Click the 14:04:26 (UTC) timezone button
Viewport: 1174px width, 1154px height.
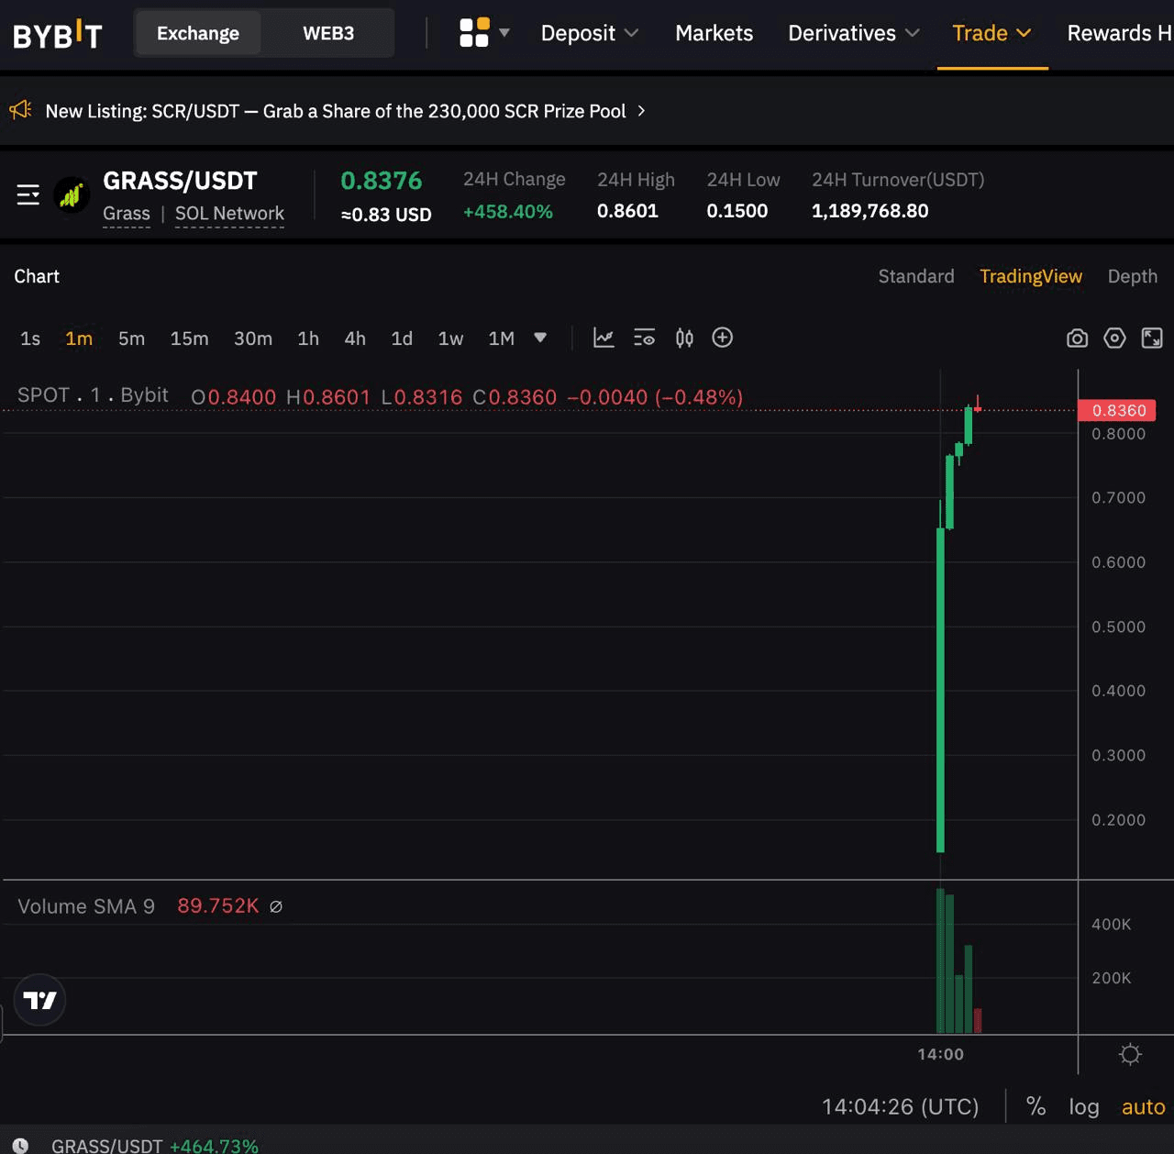point(900,1106)
